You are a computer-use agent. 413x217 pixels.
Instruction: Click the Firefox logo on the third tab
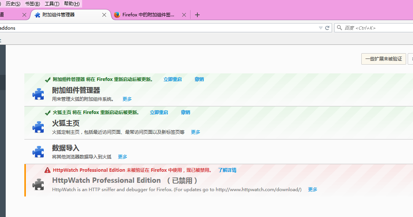117,15
